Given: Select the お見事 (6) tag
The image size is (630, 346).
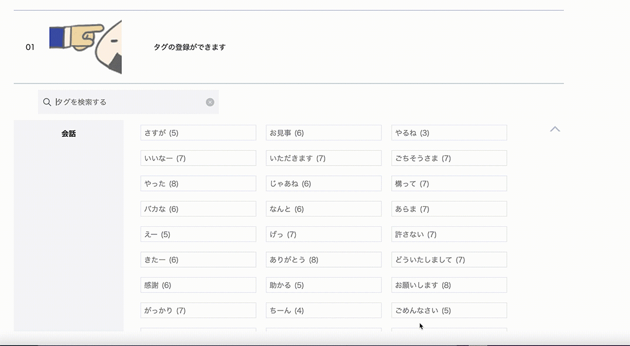Looking at the screenshot, I should tap(323, 133).
